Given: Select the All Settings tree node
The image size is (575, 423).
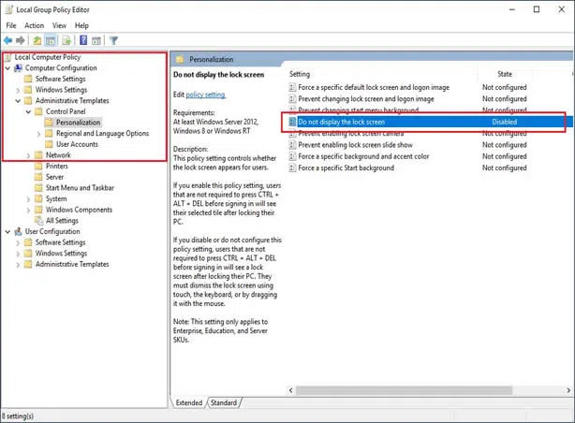Looking at the screenshot, I should click(x=62, y=220).
